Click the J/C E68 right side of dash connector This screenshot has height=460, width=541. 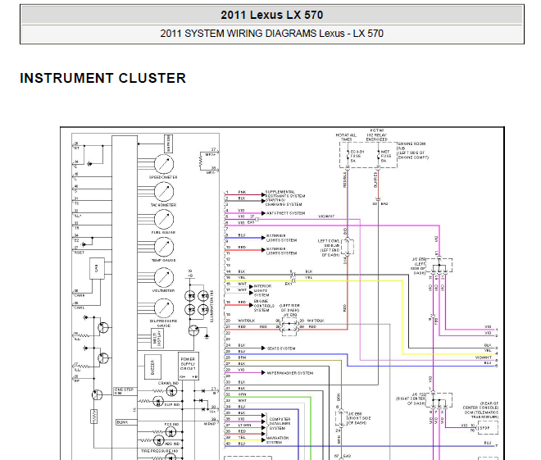coord(341,418)
